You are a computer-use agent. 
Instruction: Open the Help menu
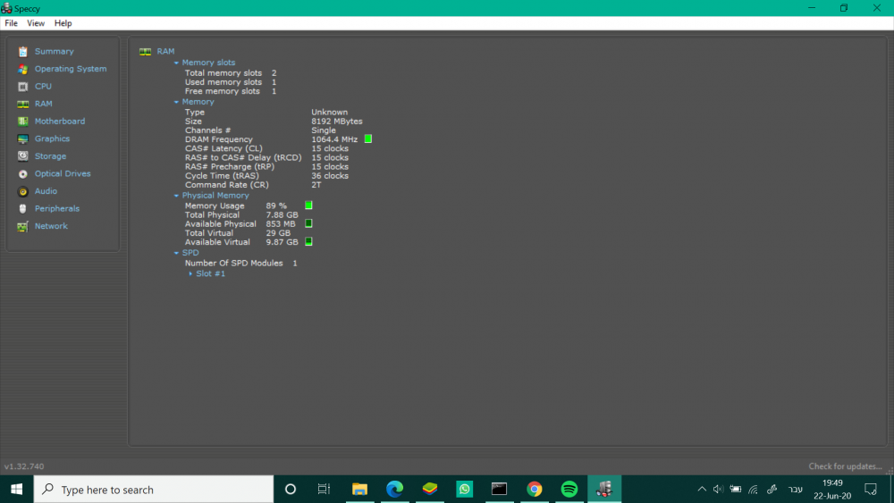click(63, 23)
